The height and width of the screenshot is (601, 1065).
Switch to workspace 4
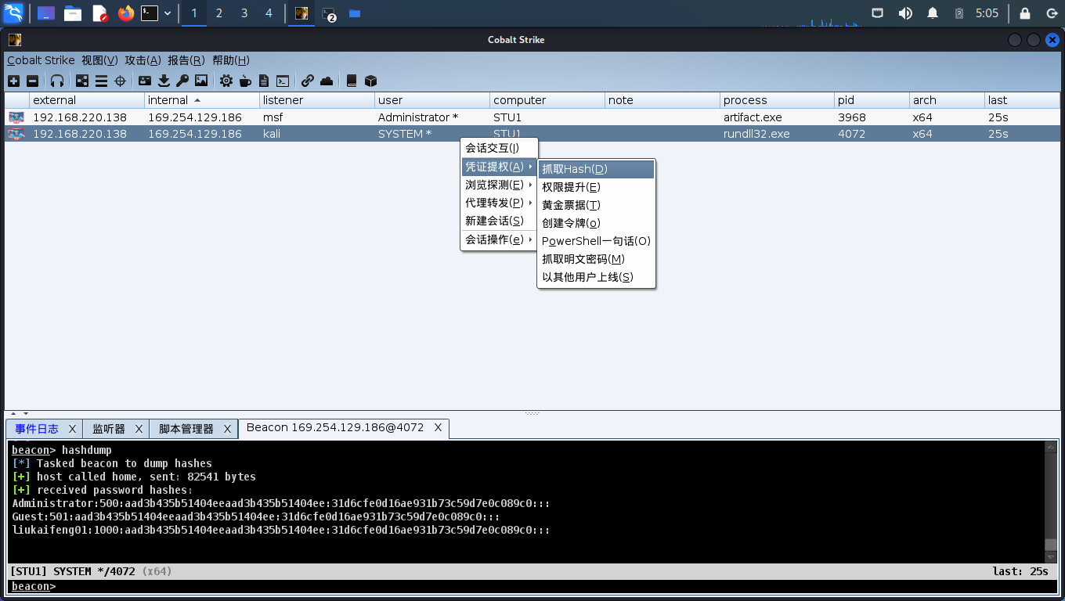point(269,13)
